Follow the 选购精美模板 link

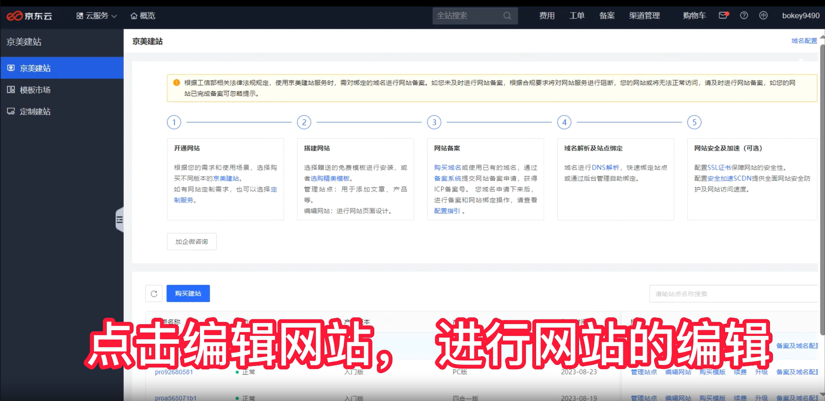click(330, 179)
